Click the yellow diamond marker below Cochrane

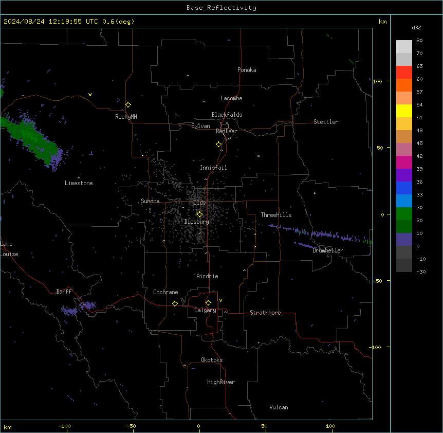(x=175, y=303)
